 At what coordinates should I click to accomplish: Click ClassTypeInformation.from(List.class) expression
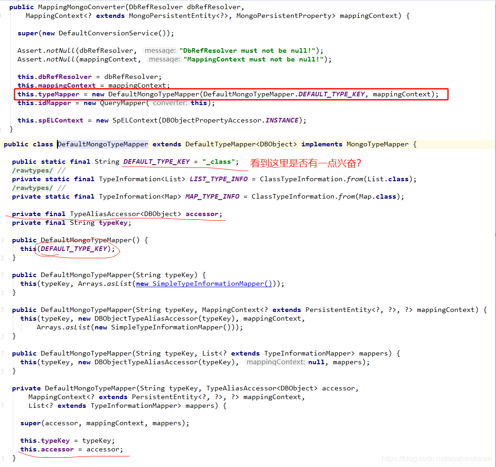click(x=336, y=179)
